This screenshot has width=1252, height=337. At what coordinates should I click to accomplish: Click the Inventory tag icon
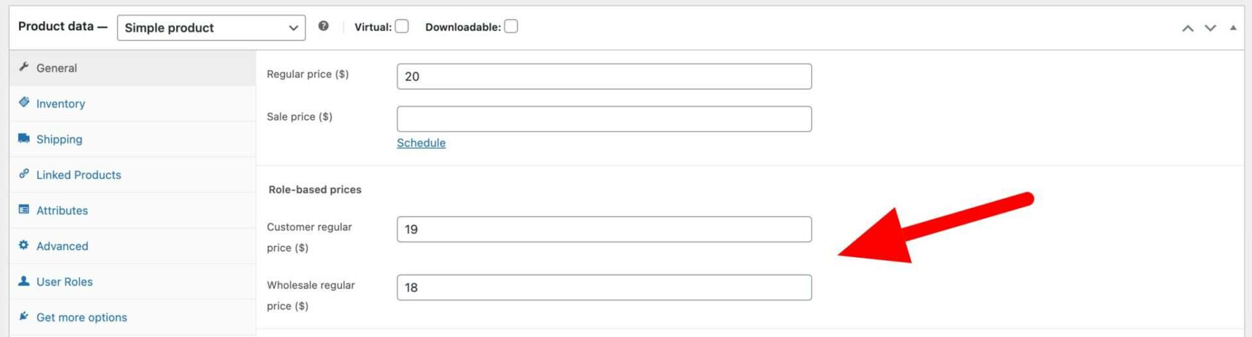pyautogui.click(x=24, y=102)
